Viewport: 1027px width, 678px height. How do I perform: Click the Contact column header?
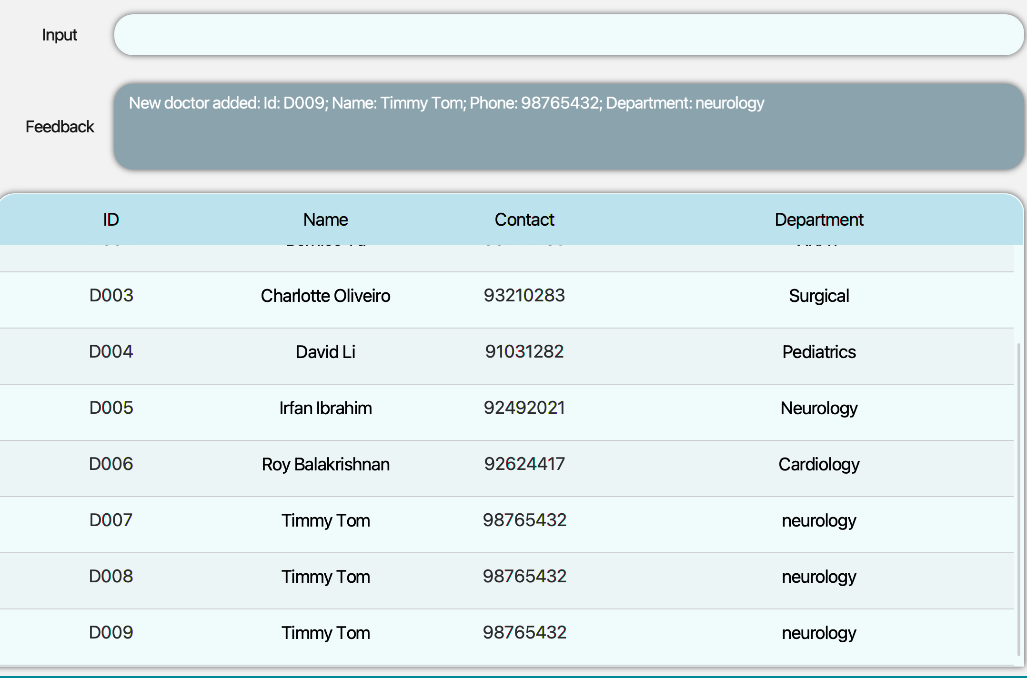[x=524, y=220]
